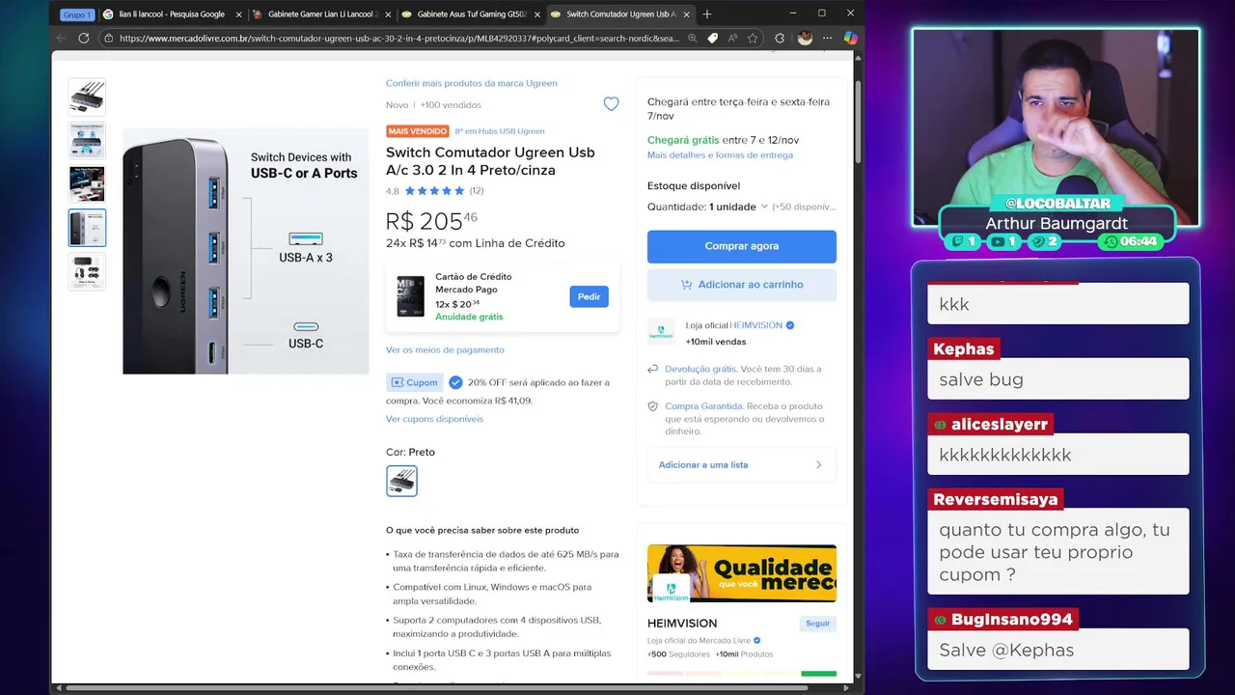Close the Gabinete Gamer Lian Li tab

[x=388, y=14]
